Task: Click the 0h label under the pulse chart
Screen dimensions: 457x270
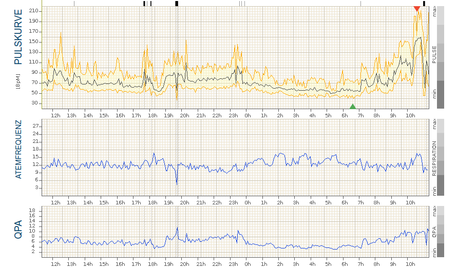Action: point(247,115)
